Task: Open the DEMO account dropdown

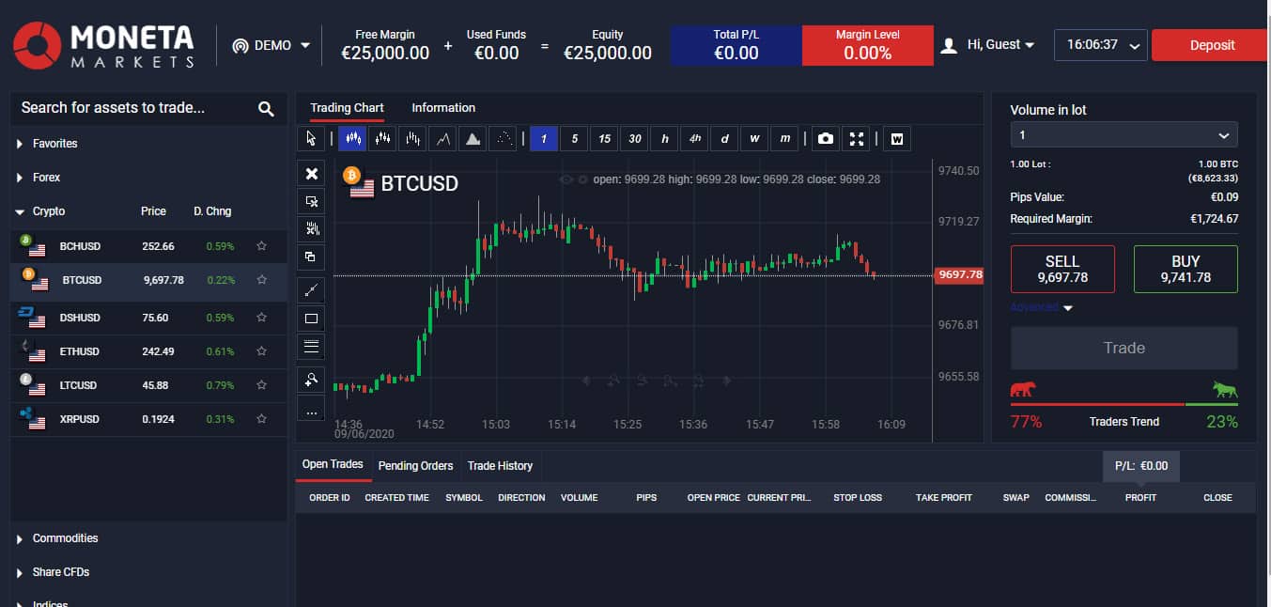Action: pyautogui.click(x=271, y=45)
